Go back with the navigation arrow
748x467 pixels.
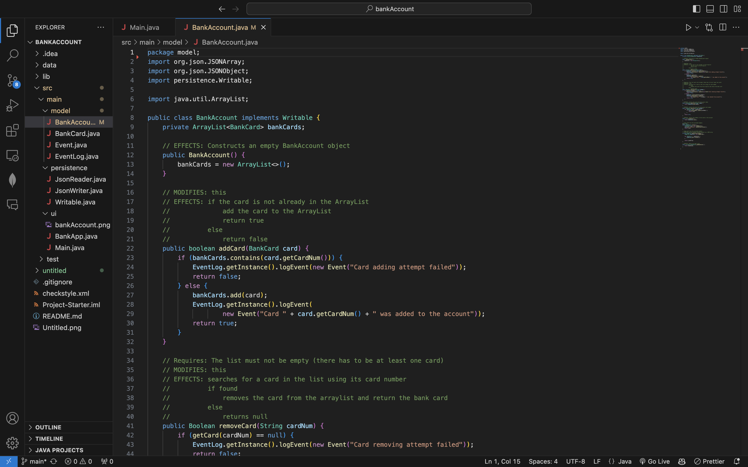[222, 9]
